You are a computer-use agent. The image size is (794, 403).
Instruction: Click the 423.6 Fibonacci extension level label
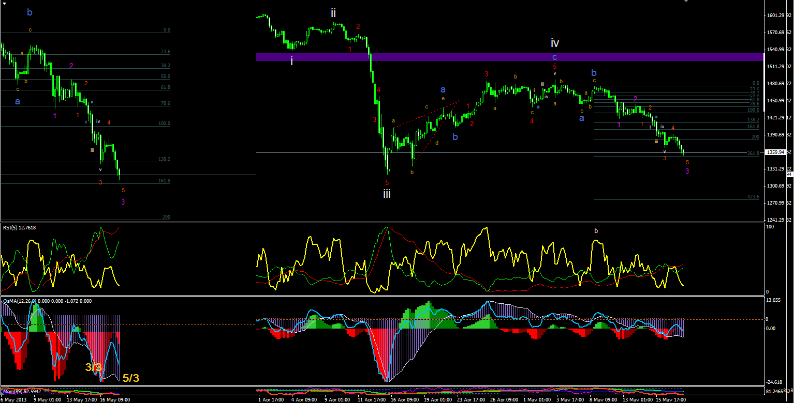pos(753,197)
